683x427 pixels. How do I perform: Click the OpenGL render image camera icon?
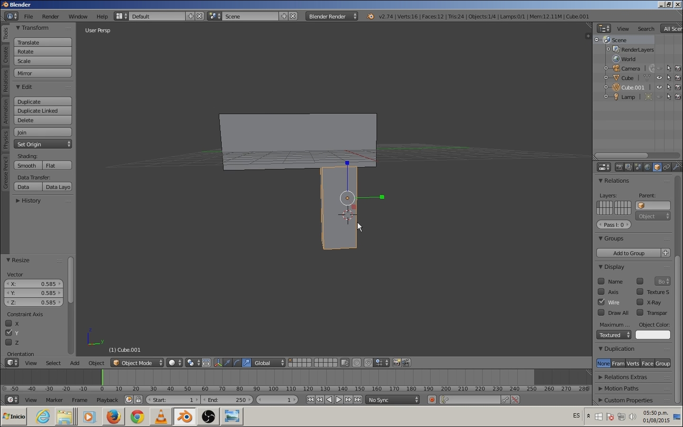point(397,363)
